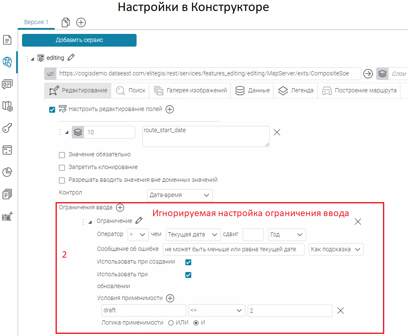Open the pie chart sidebar icon
Viewport: 408px width, 336px height.
pos(7,172)
